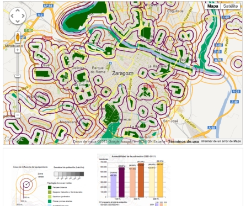Pan the map left with arrow
The image size is (251, 206).
[x=12, y=16]
